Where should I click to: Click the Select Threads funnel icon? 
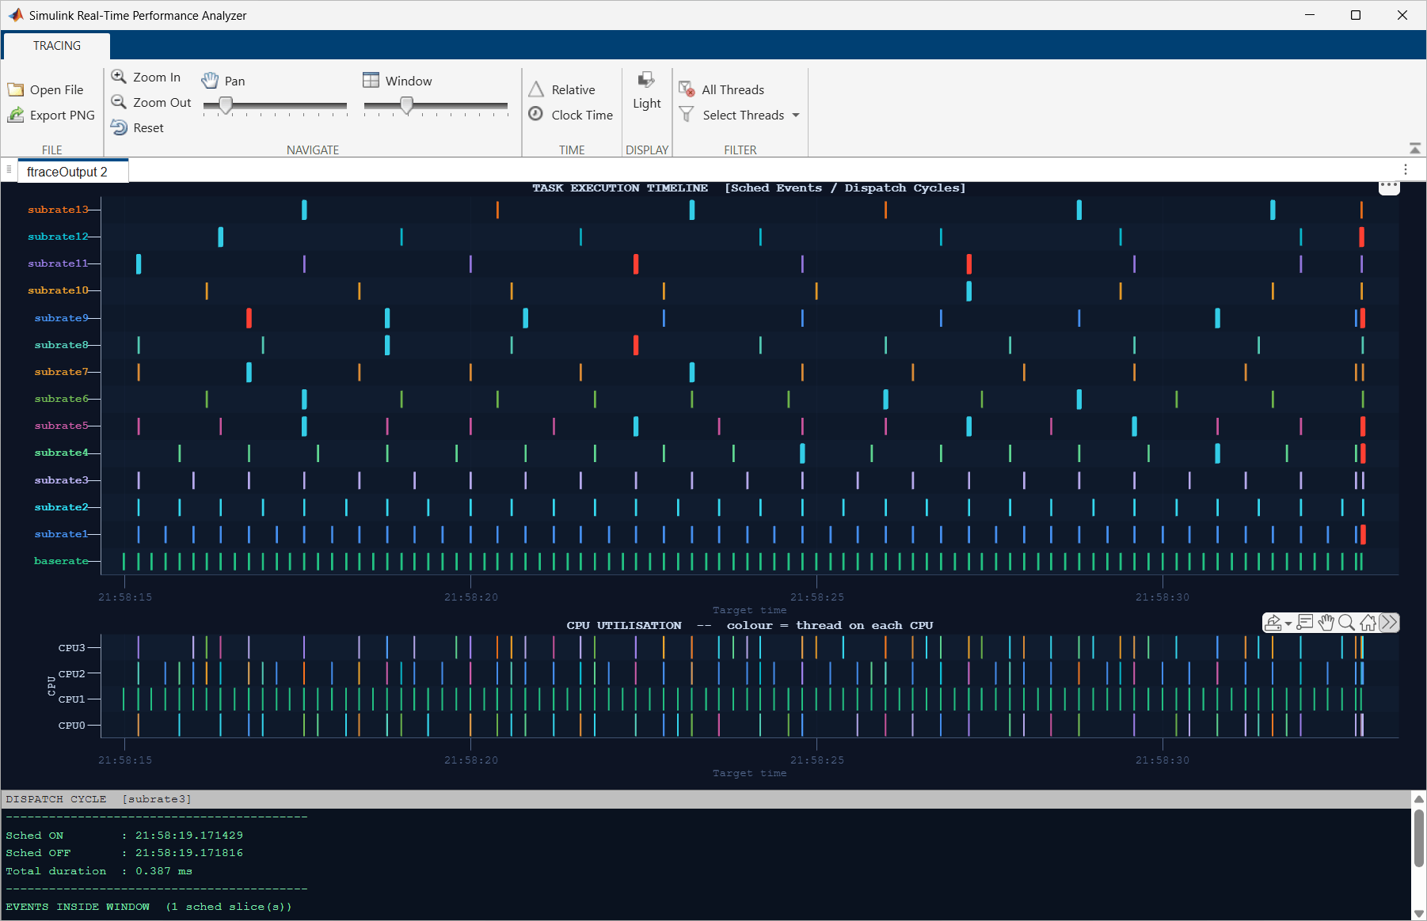pos(687,115)
